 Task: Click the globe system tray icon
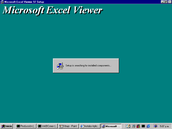pyautogui.click(x=156, y=126)
